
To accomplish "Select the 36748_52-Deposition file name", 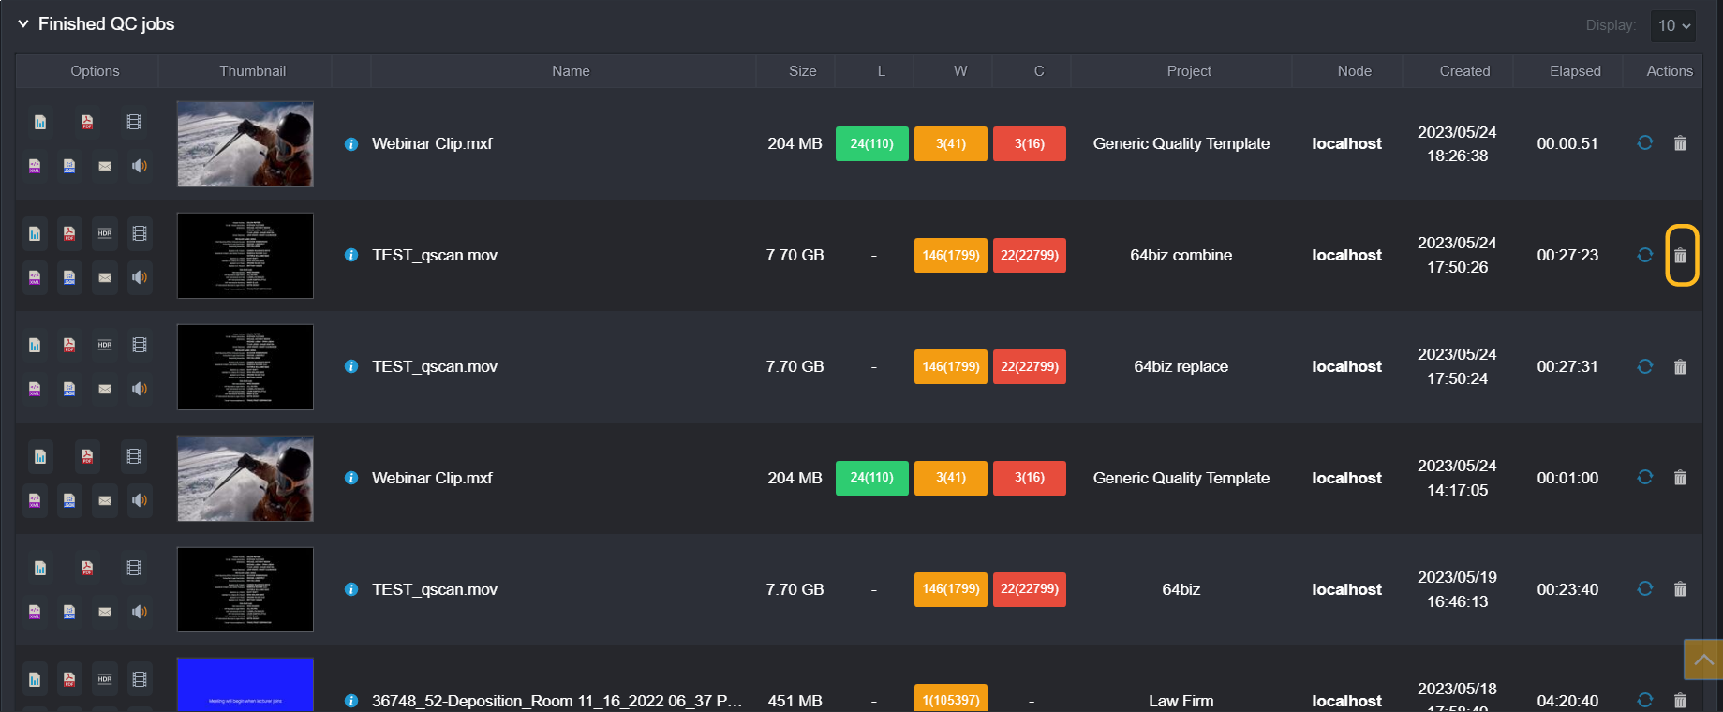I will (557, 701).
